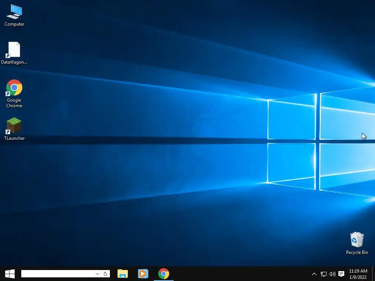The width and height of the screenshot is (375, 281).
Task: Open the clock showing 11:19 AM
Action: (358, 274)
